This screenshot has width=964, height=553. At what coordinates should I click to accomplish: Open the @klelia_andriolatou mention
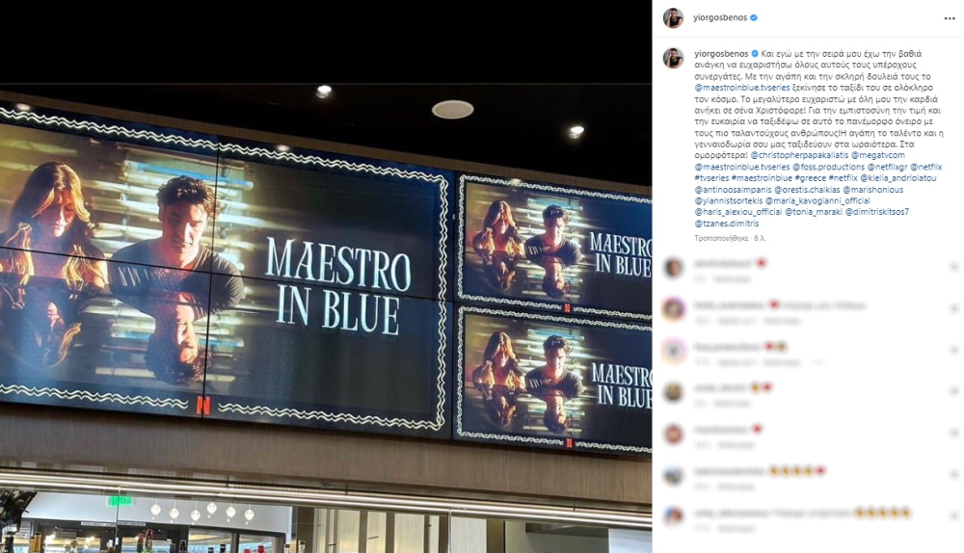tap(898, 178)
